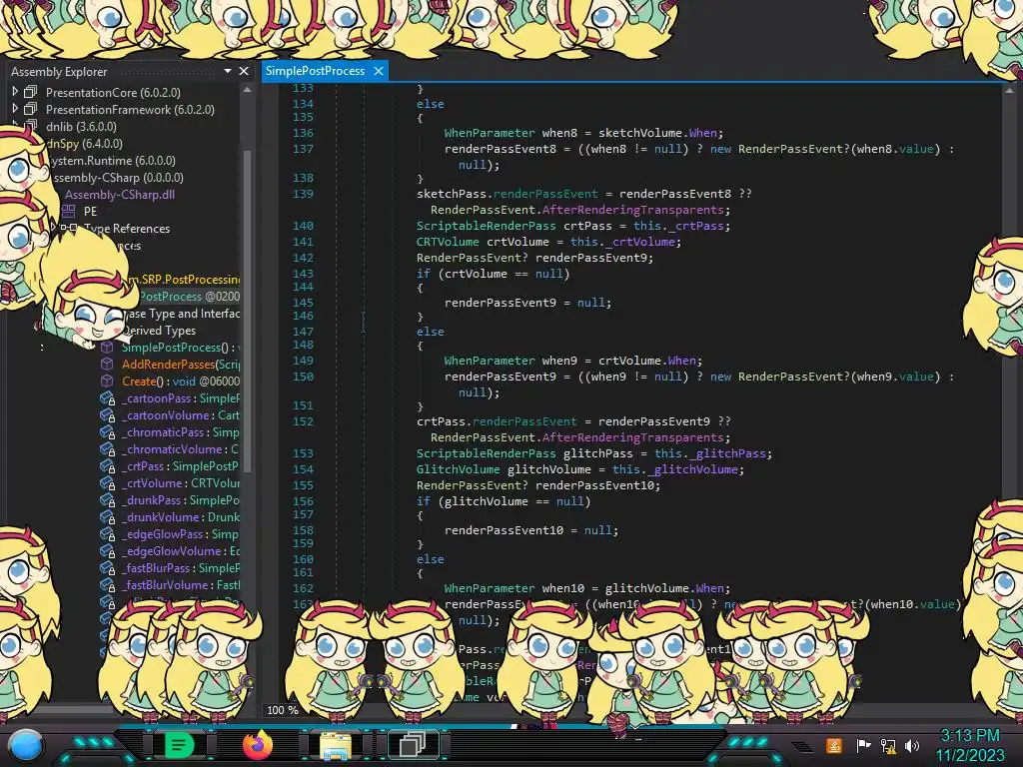Screen dimensions: 1023x767
Task: Click the _cartoonVolume field icon
Action: pyautogui.click(x=107, y=414)
